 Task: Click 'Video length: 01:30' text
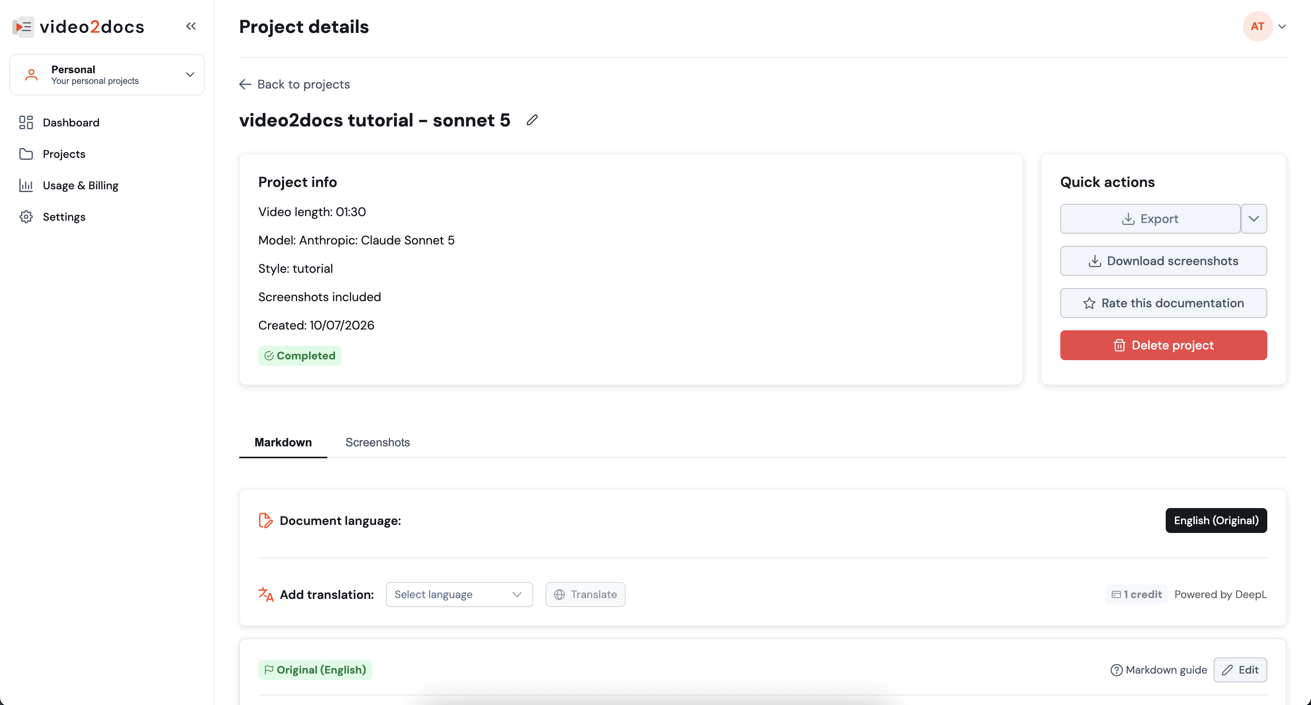(312, 211)
